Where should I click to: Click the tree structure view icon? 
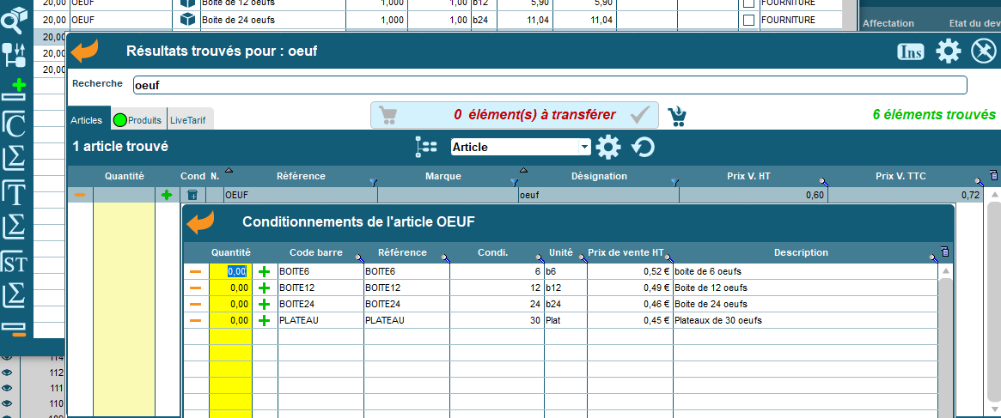[x=426, y=147]
